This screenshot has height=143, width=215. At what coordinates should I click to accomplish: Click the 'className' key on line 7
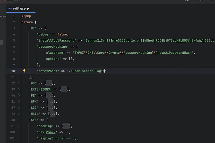[x=54, y=53]
